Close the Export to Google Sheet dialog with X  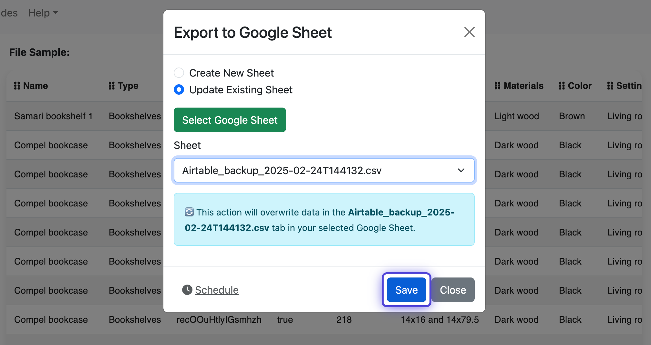coord(469,32)
